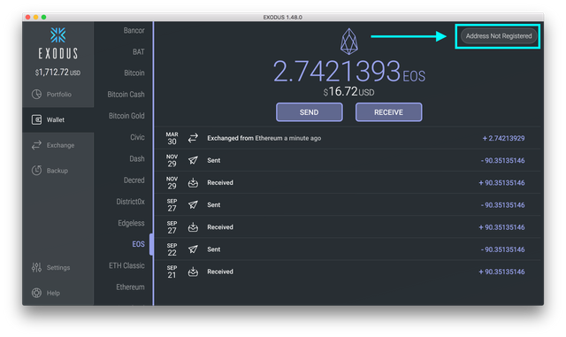Image resolution: width=566 pixels, height=337 pixels.
Task: Select the Wallet icon in sidebar
Action: 36,119
